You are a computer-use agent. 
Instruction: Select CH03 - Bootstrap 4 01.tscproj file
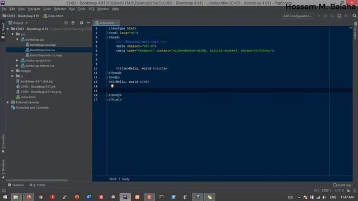coord(41,92)
